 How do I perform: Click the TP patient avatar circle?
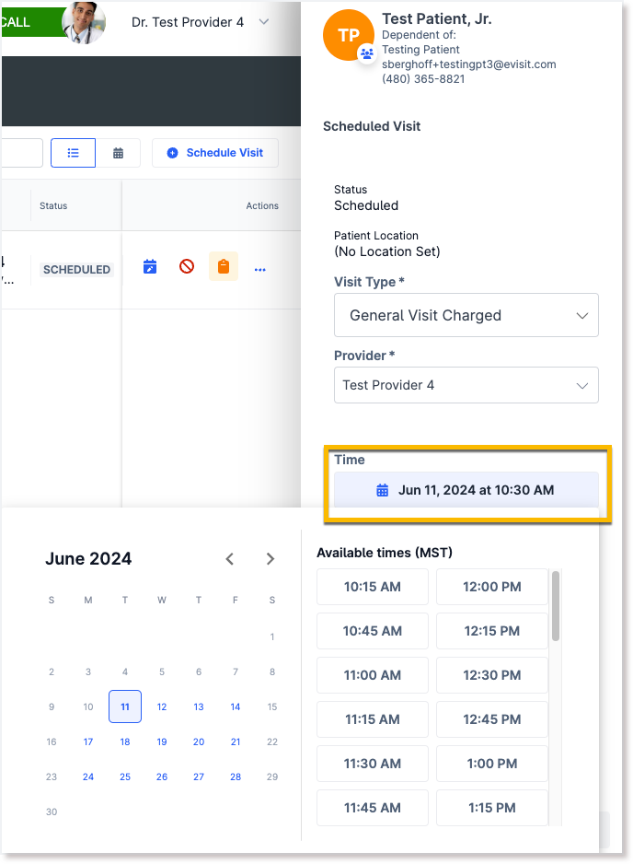(x=347, y=36)
